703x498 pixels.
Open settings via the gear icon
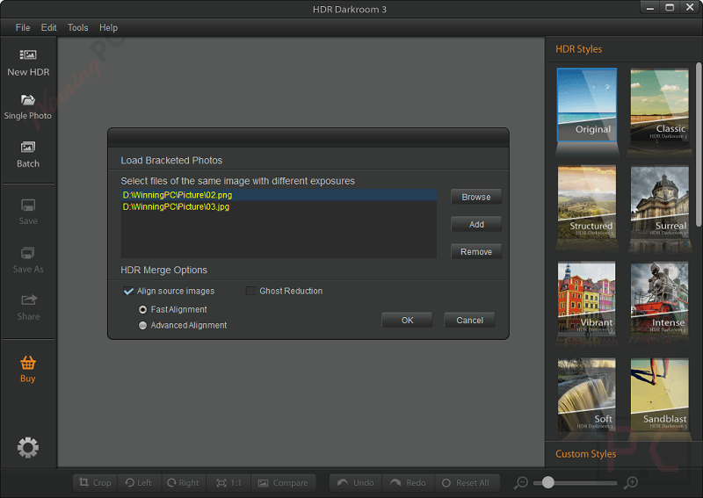coord(28,447)
